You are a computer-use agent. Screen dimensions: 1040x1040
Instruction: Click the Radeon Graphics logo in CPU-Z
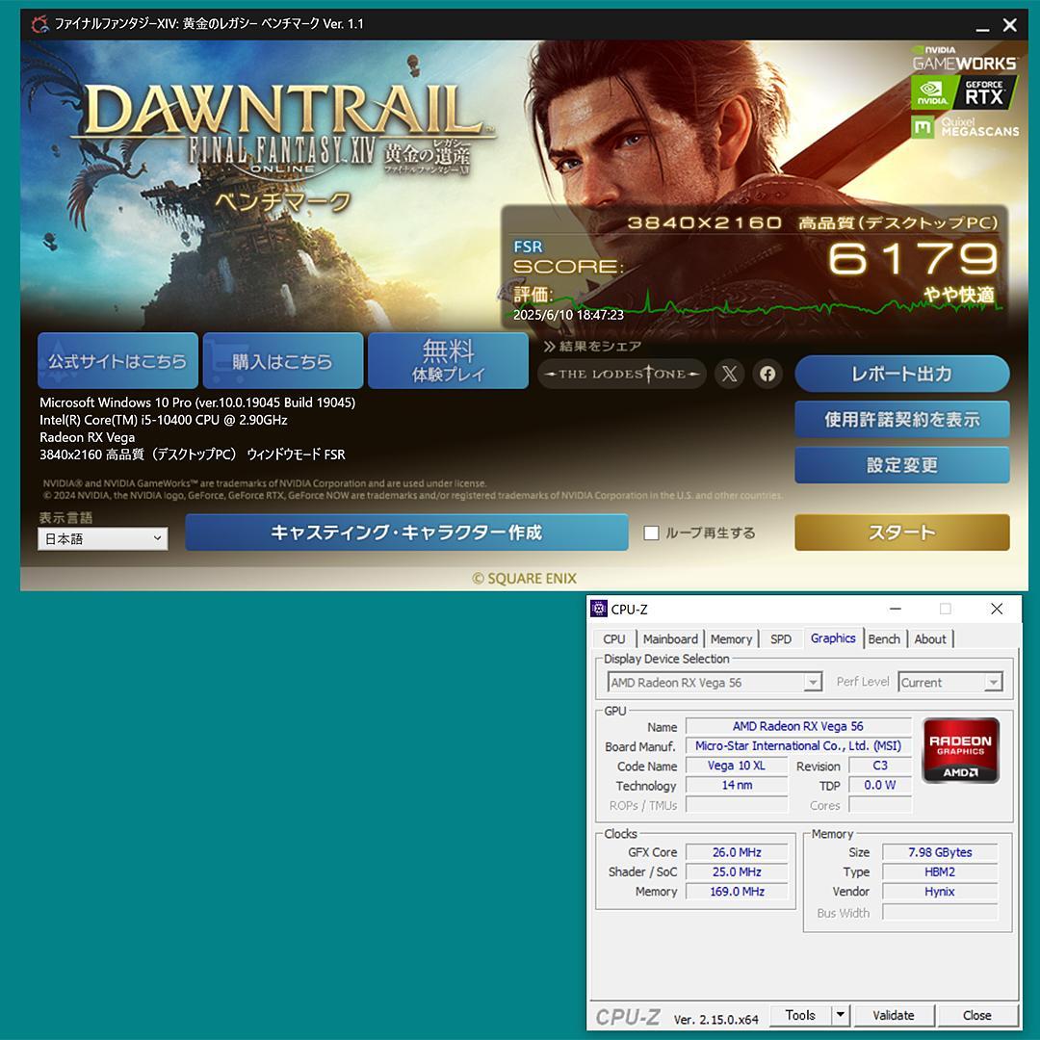pyautogui.click(x=959, y=749)
